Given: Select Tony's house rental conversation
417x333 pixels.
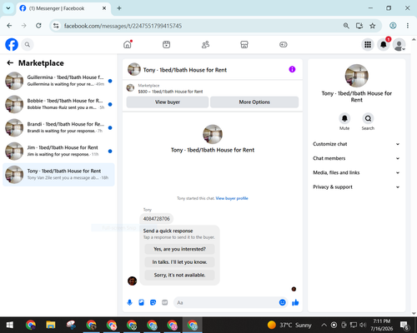Looking at the screenshot, I should tap(58, 175).
